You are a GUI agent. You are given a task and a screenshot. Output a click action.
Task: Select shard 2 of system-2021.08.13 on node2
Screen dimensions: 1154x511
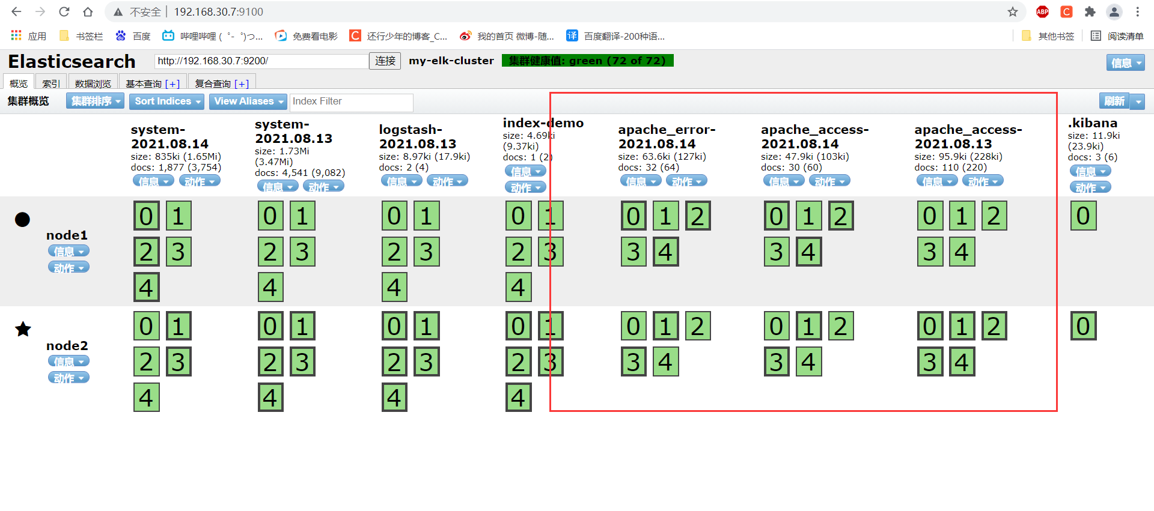pos(270,361)
